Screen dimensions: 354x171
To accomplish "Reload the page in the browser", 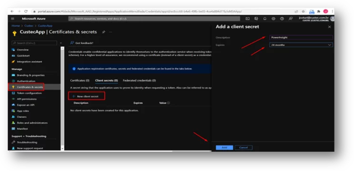I will 26,11.
